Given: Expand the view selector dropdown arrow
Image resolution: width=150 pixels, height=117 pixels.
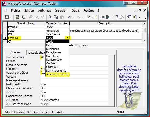Looking at the screenshot, I should [x=11, y=17].
